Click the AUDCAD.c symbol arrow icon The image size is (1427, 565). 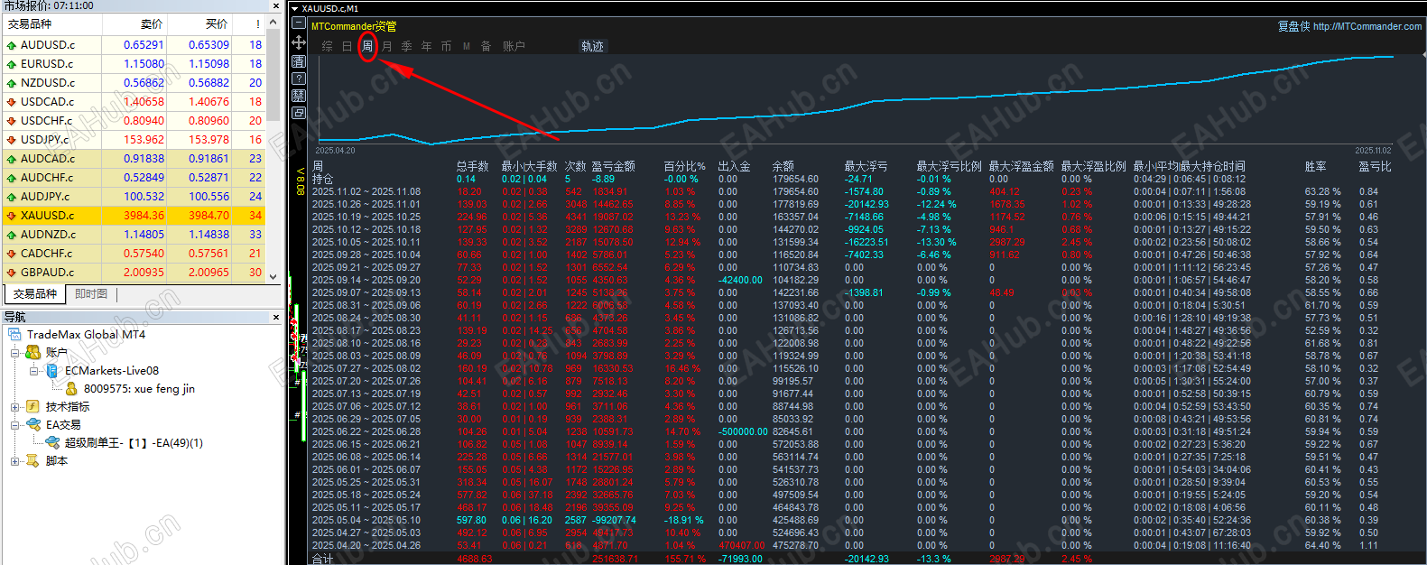click(12, 159)
